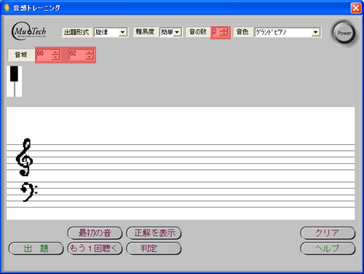
Task: Click the round Power button
Action: tap(344, 33)
